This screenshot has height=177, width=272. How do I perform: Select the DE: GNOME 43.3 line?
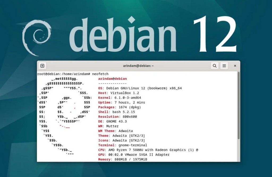point(112,121)
